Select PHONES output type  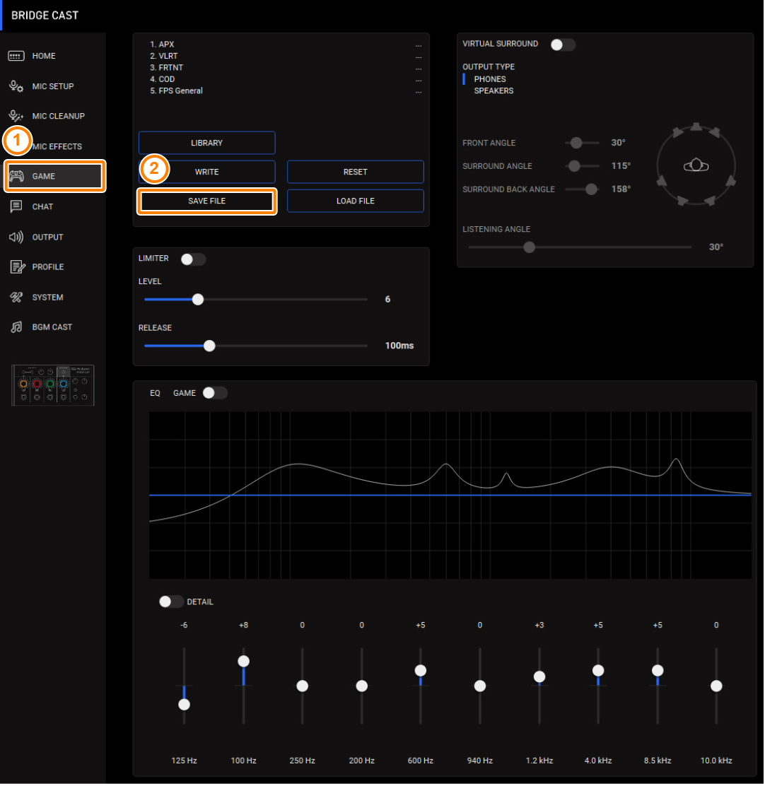pyautogui.click(x=490, y=79)
